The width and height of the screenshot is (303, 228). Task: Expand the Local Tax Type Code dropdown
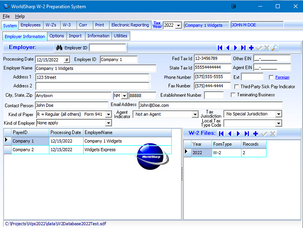pyautogui.click(x=279, y=123)
